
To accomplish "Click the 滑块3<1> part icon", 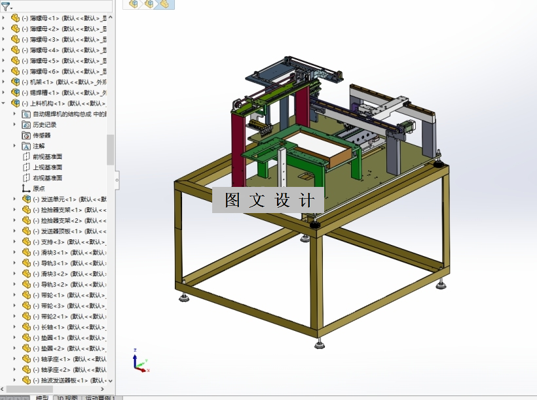I will (x=26, y=252).
